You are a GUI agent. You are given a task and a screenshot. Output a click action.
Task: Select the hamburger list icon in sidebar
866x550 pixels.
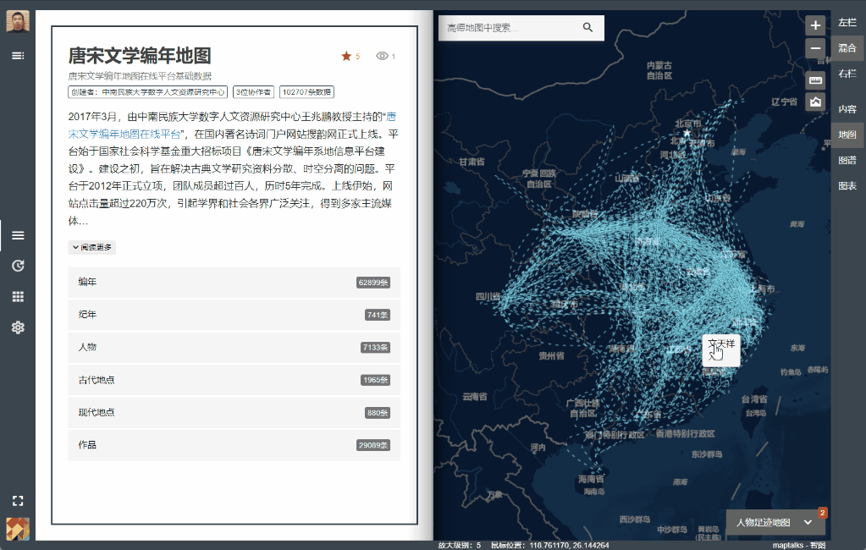[18, 236]
